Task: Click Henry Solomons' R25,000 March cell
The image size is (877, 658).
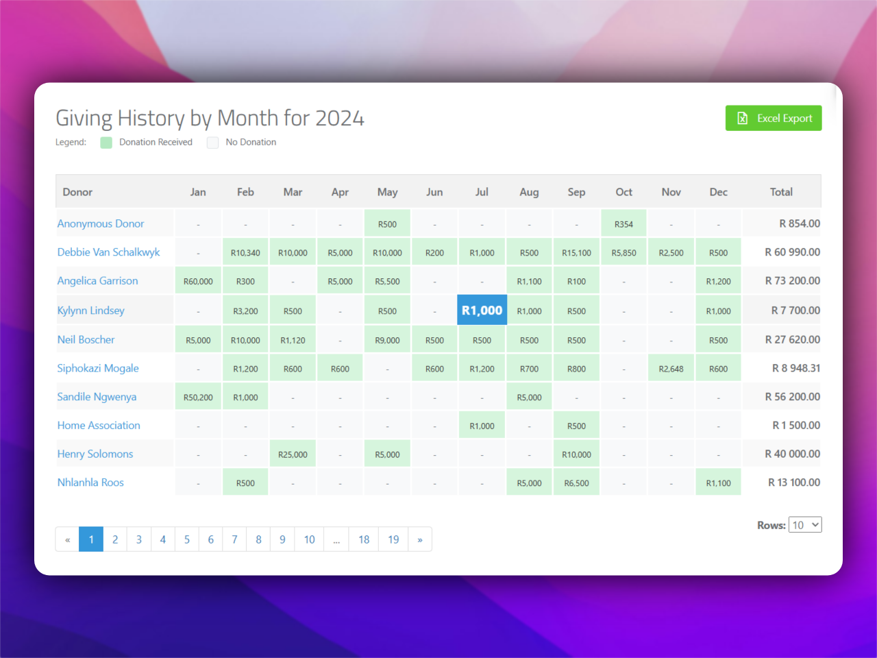Action: (293, 454)
